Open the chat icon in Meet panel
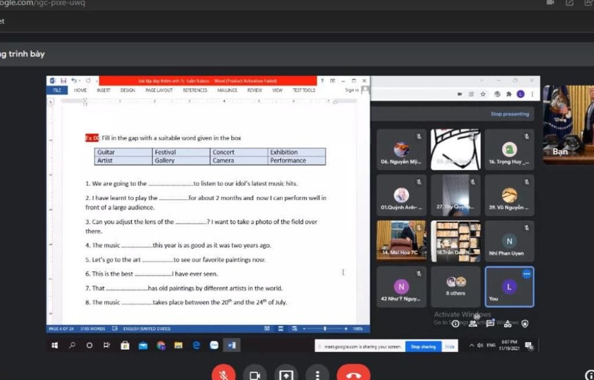The image size is (594, 380). coord(490,323)
